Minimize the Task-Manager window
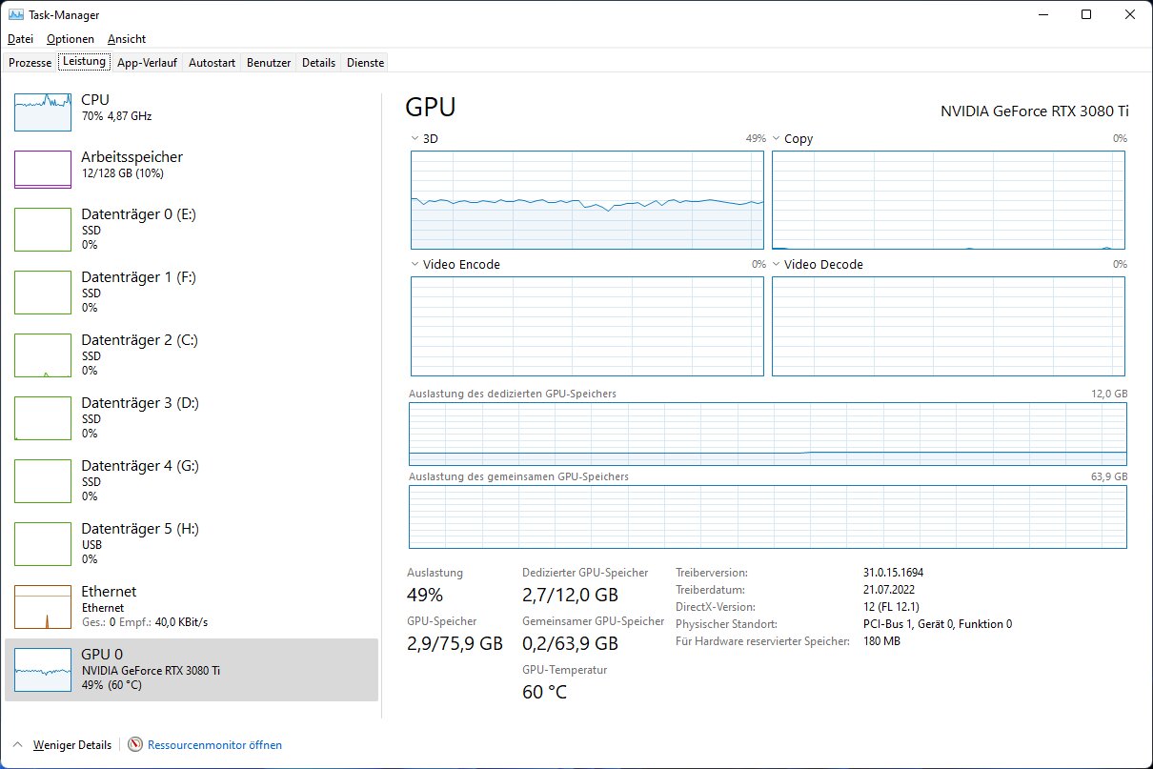This screenshot has height=769, width=1153. (x=1042, y=14)
